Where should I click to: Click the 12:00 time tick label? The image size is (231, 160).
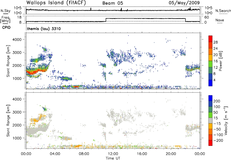click(x=113, y=154)
